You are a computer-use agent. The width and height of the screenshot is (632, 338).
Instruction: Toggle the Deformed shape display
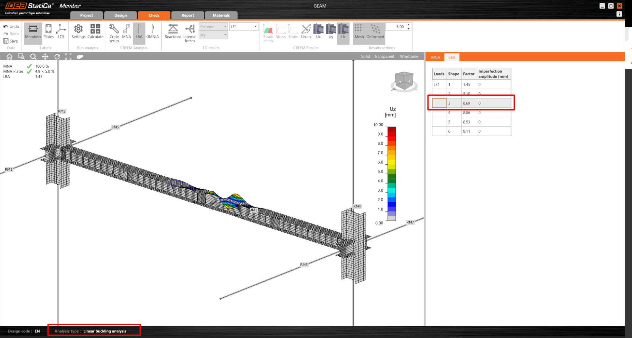point(375,32)
